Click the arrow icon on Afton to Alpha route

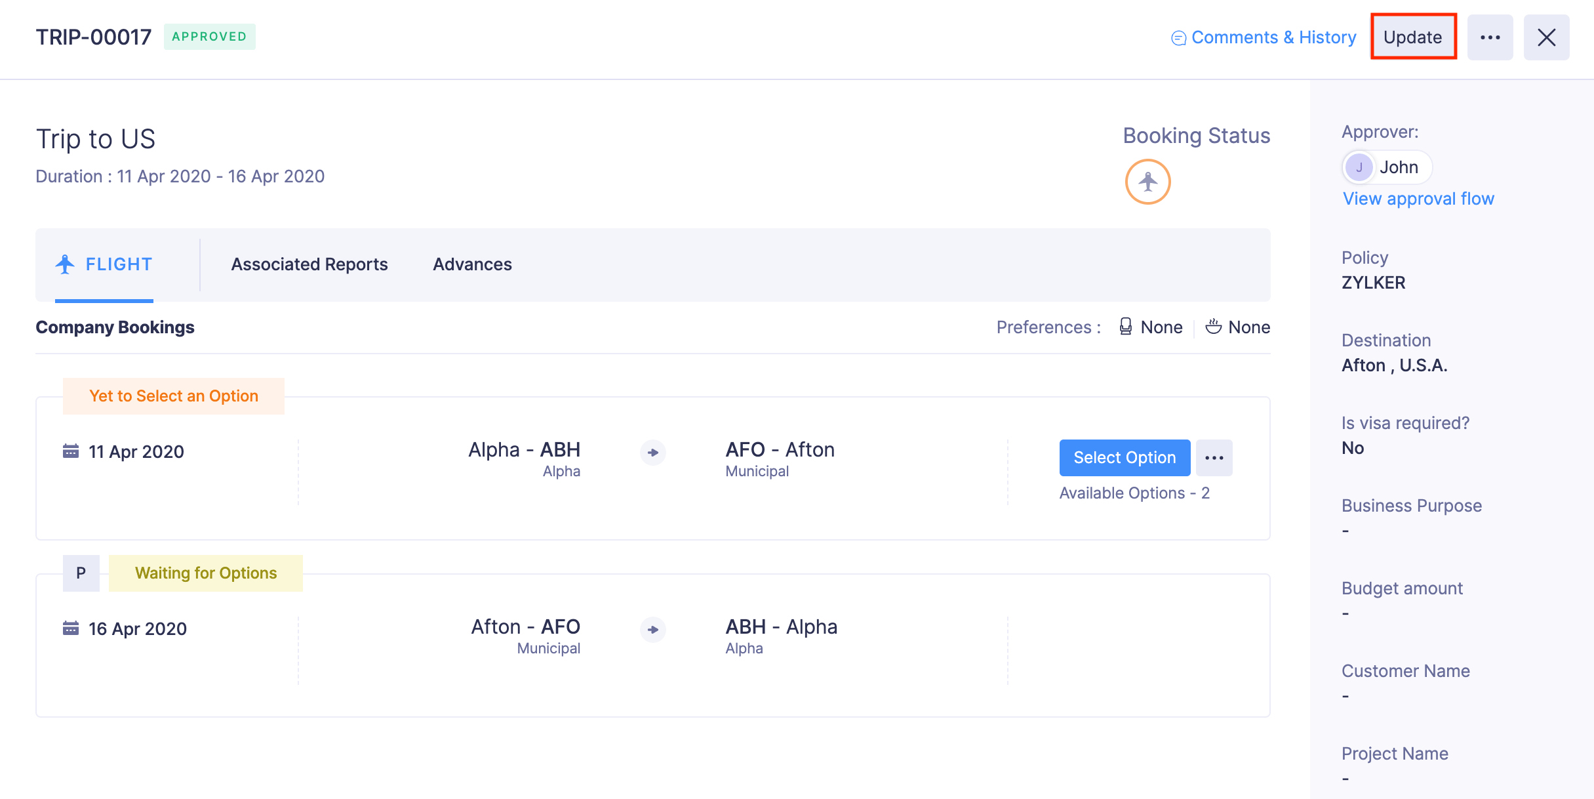click(x=652, y=630)
